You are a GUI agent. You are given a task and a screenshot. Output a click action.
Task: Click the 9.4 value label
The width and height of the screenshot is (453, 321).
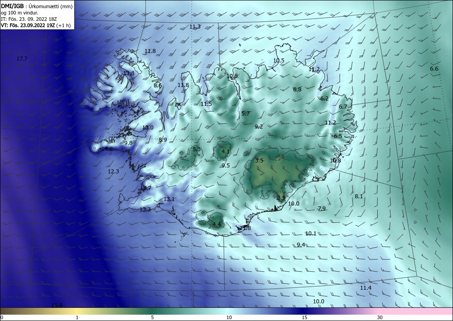click(x=301, y=245)
